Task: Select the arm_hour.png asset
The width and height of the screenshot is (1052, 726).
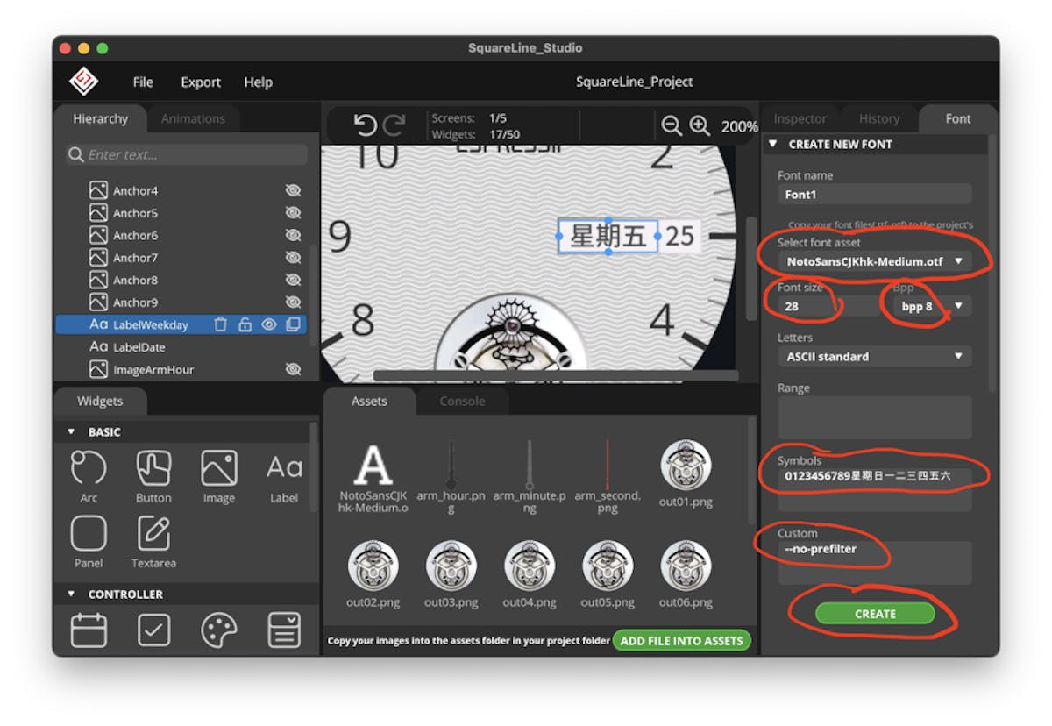Action: tap(451, 465)
